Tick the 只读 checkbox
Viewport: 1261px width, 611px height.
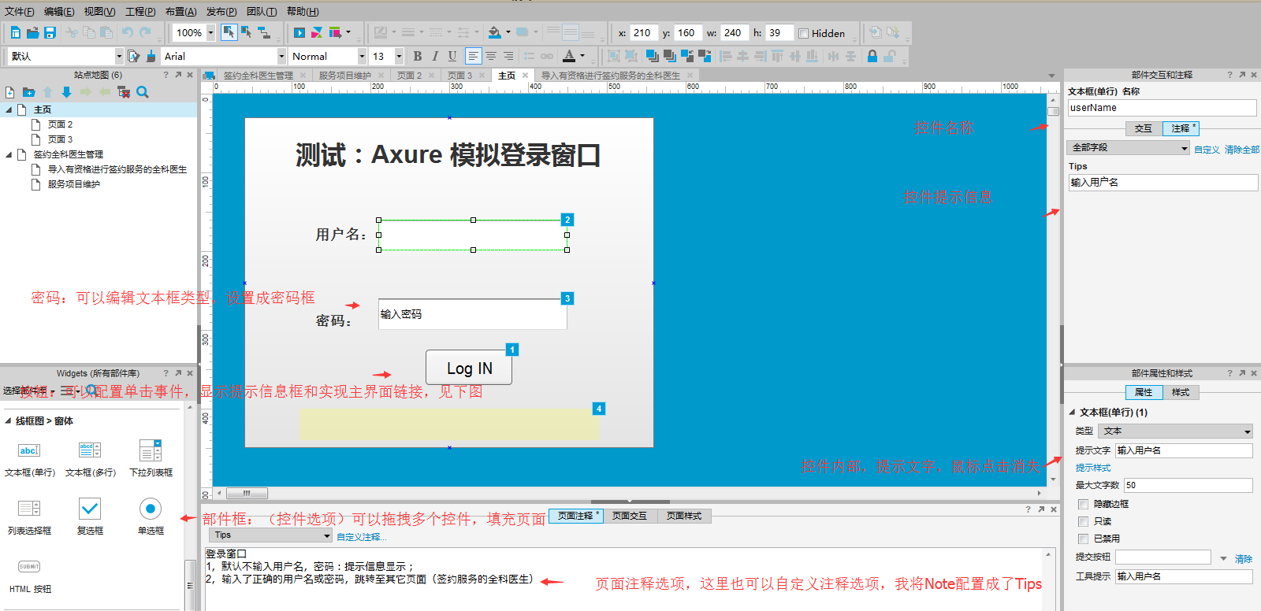1083,521
